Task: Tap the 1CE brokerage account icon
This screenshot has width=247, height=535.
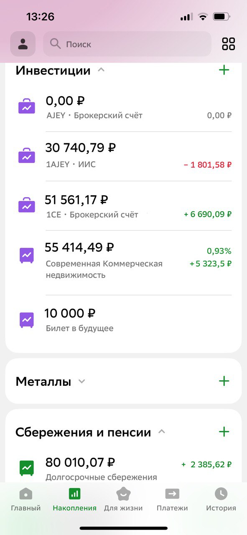Action: click(26, 205)
